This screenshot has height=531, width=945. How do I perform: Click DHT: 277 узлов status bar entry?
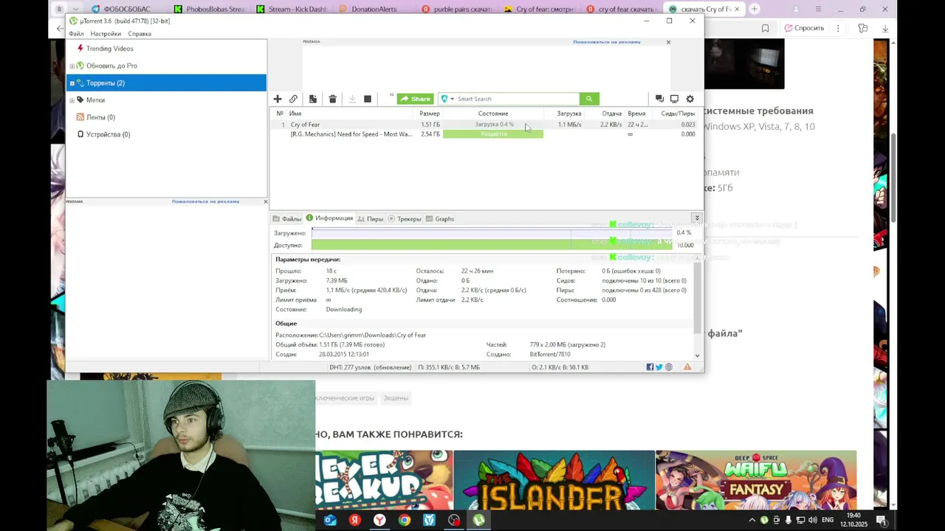[x=371, y=367]
